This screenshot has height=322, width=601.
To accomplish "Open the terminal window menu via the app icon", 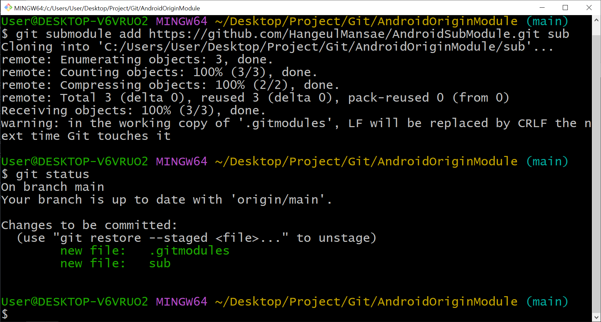I will click(x=8, y=7).
